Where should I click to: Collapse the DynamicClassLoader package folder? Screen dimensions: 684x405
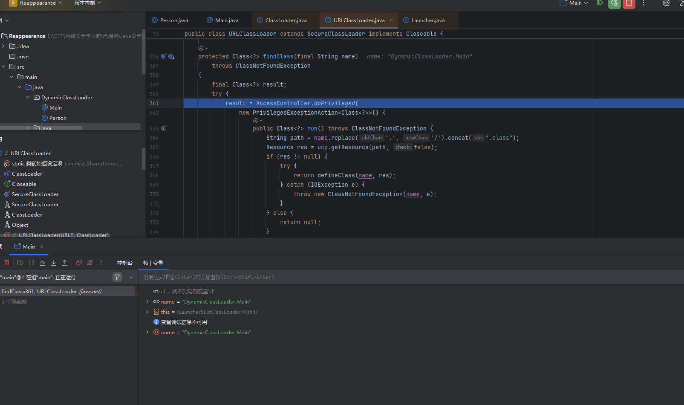[x=28, y=98]
